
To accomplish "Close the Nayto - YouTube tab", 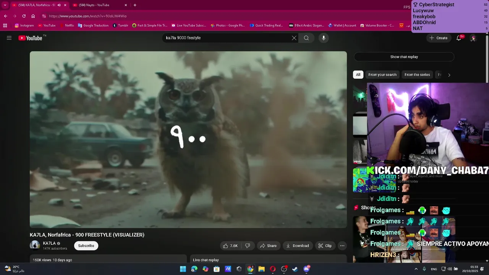I will click(126, 5).
